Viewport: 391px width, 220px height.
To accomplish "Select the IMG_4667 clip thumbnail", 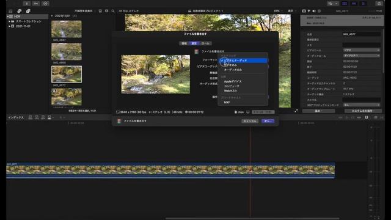I will 67,29.
